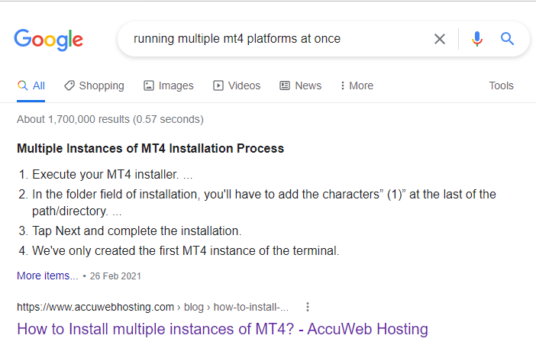The width and height of the screenshot is (536, 345).
Task: Click the Videos tab play icon
Action: pos(218,85)
